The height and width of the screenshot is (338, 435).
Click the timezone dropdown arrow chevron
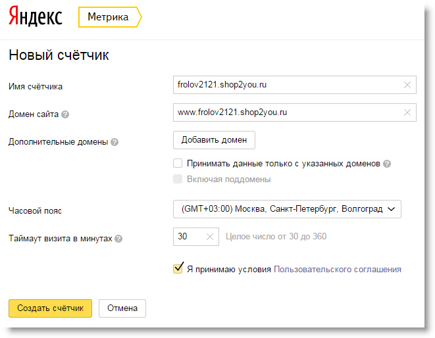[x=391, y=209]
